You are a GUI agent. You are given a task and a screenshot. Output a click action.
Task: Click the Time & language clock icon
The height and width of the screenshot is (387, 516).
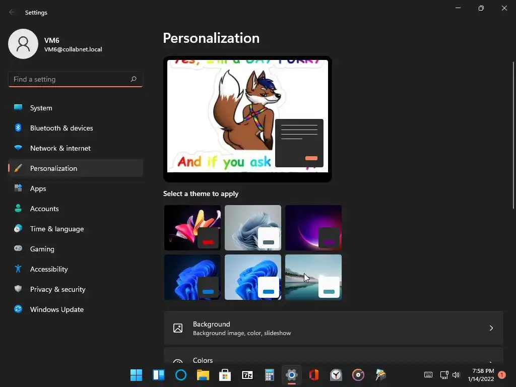tap(18, 228)
